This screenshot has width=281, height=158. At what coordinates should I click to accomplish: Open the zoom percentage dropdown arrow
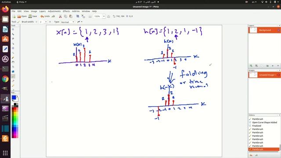pyautogui.click(x=104, y=16)
